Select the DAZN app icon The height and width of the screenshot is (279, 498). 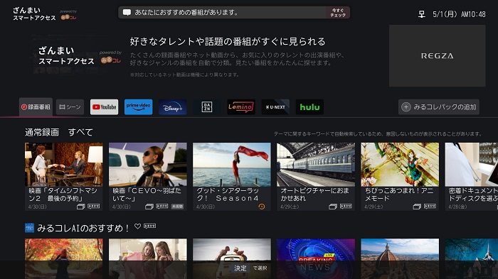click(x=207, y=107)
